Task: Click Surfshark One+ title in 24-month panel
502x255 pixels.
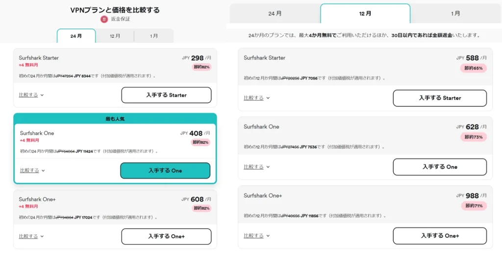Action: coord(37,199)
